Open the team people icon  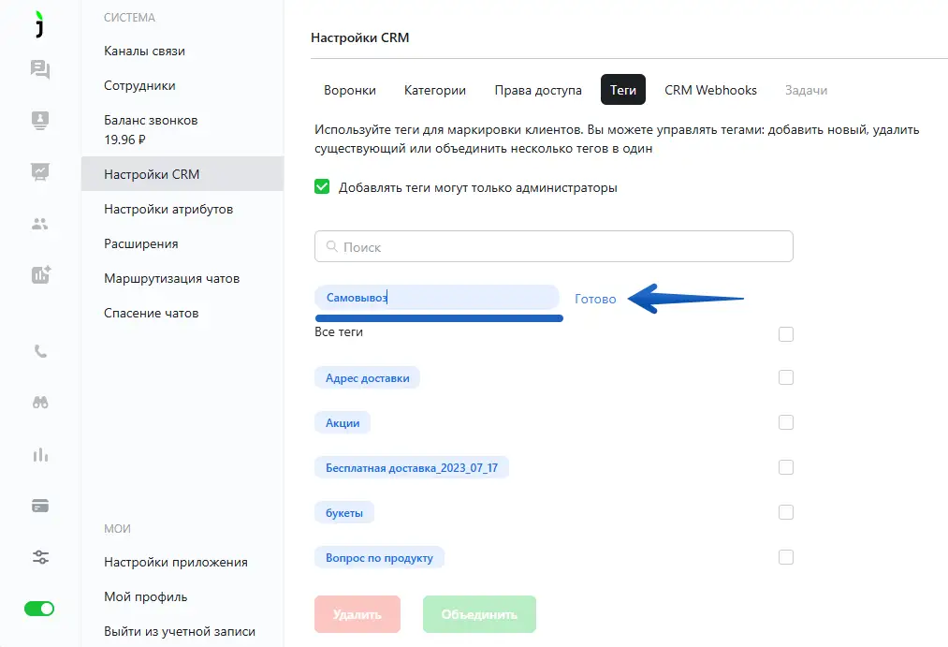coord(40,224)
